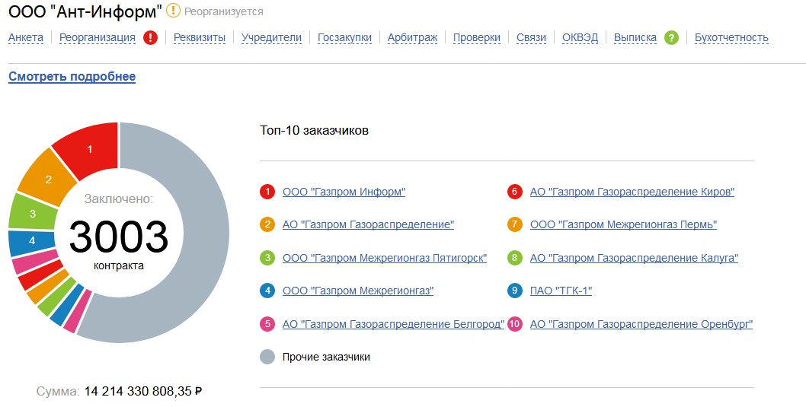
Task: Click legend marker 3 for Межрегионгаз Пятигорск
Action: pos(267,258)
